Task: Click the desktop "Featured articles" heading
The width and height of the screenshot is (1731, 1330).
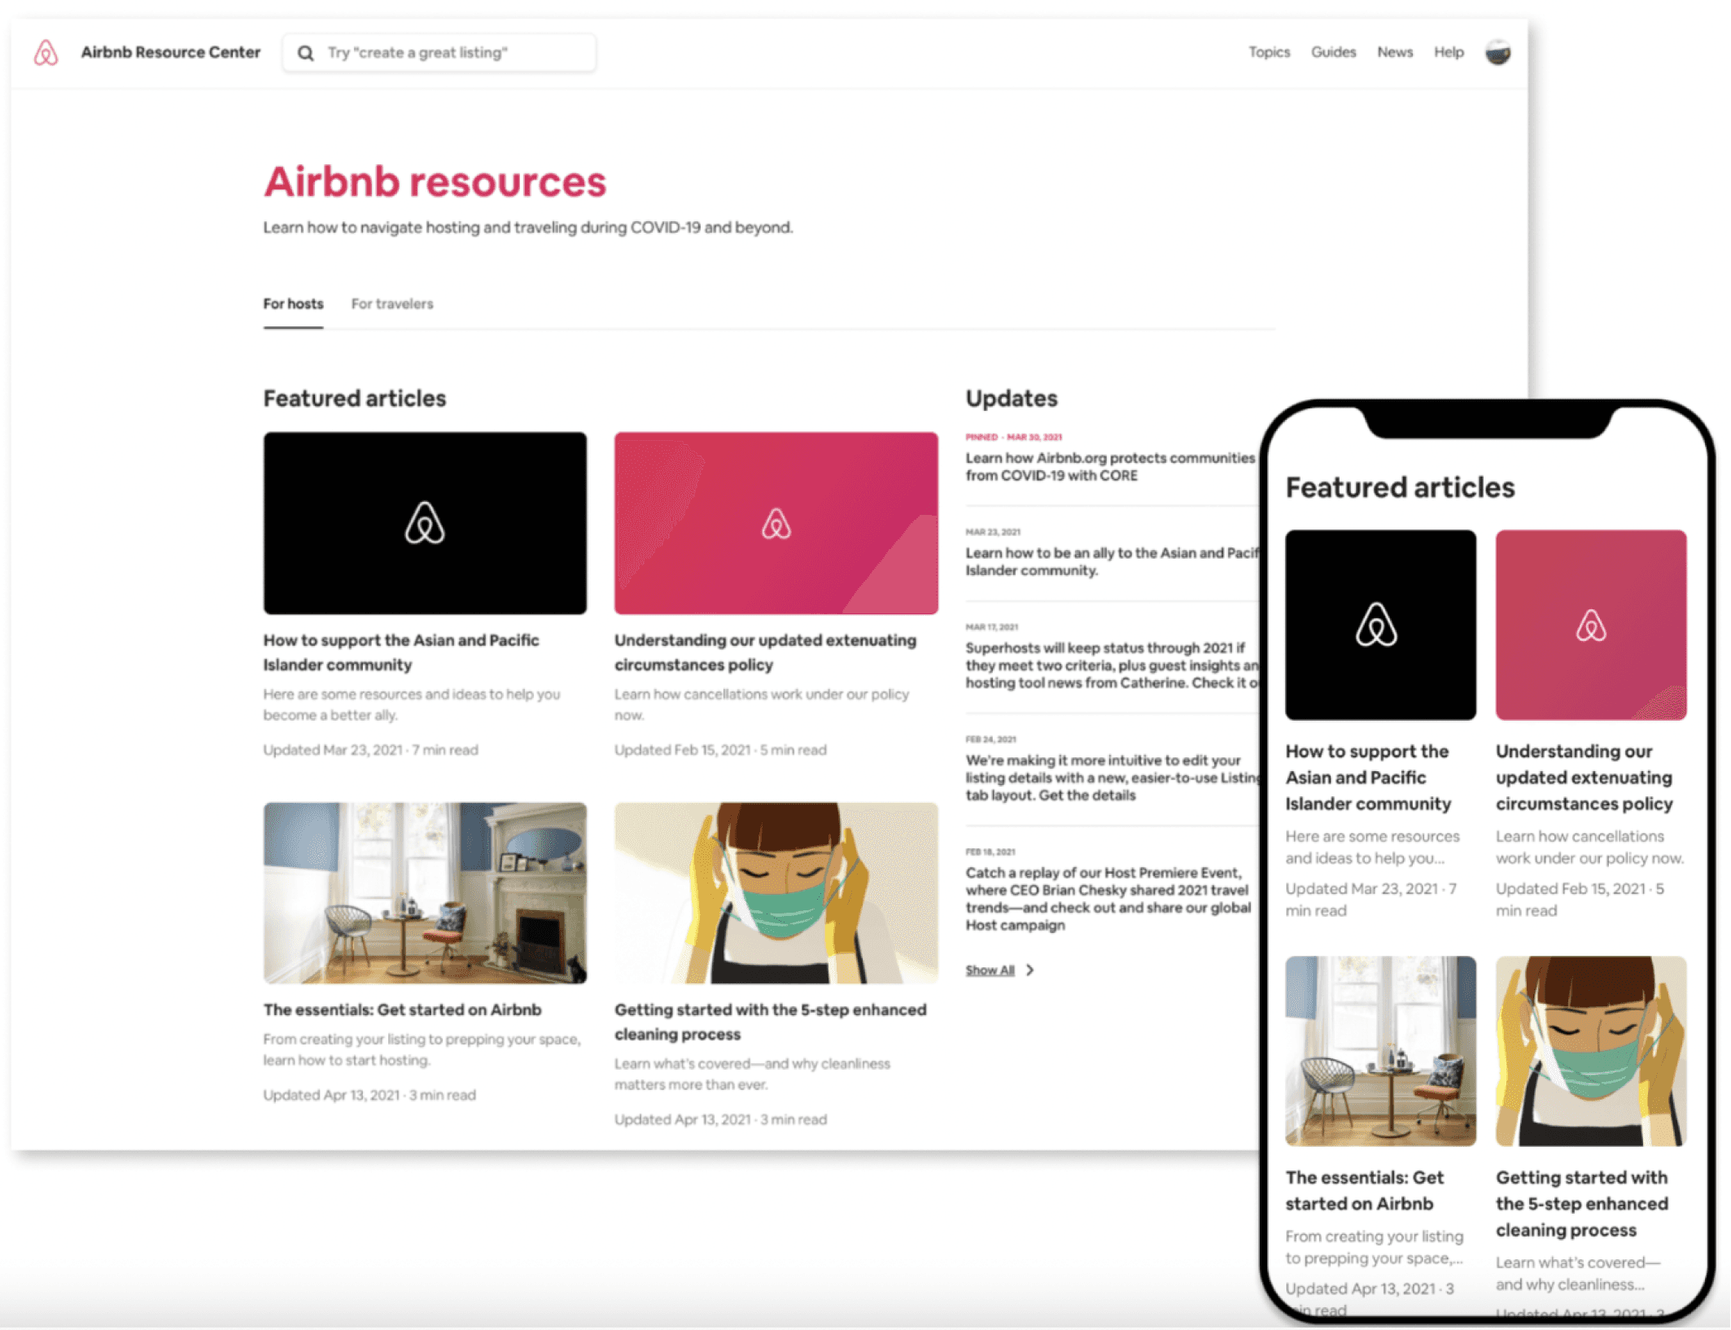Action: coord(355,399)
